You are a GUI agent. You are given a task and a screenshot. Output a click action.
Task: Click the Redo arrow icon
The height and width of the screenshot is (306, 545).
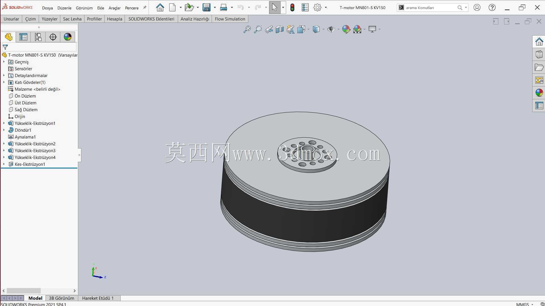[x=258, y=7]
